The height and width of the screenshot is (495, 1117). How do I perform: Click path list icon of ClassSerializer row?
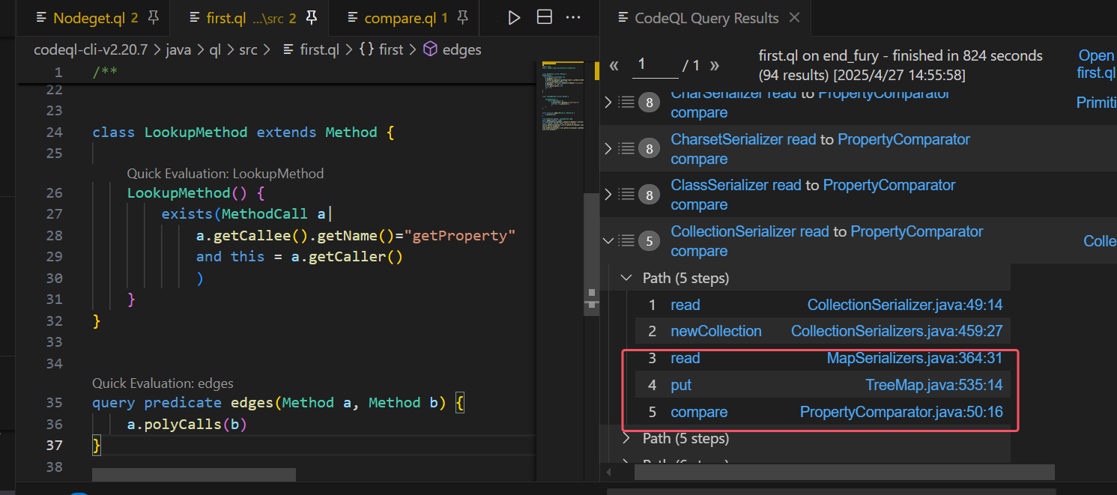tap(626, 194)
